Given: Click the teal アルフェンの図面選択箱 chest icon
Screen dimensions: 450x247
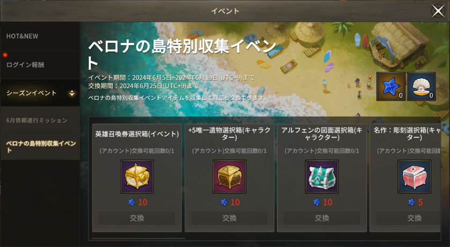Looking at the screenshot, I should click(x=322, y=176).
